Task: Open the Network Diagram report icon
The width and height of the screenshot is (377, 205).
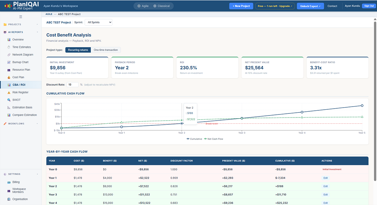Action: [9, 55]
